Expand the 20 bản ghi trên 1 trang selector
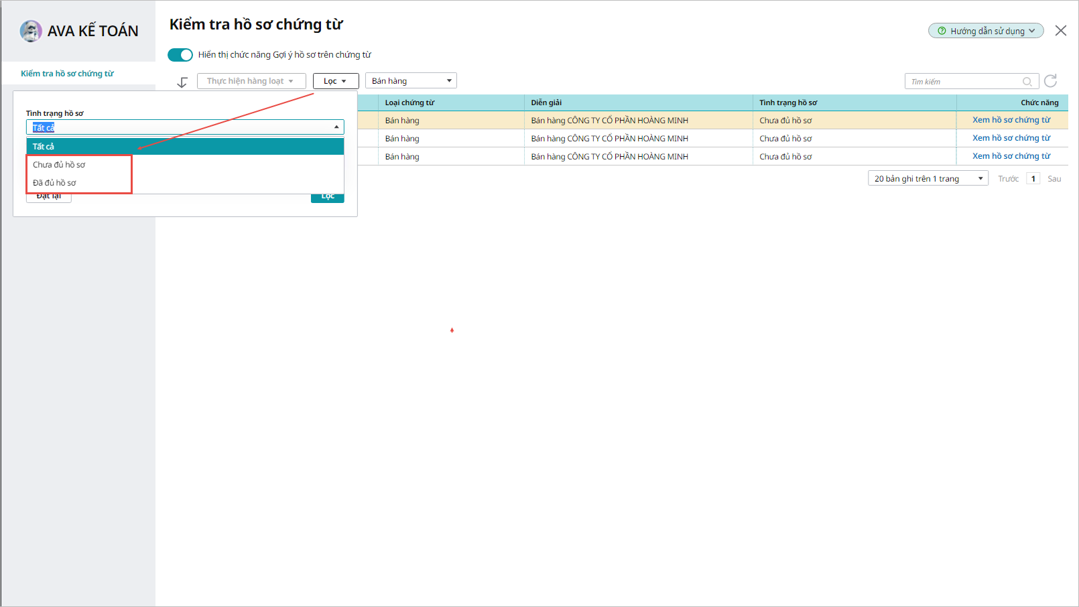 (928, 179)
